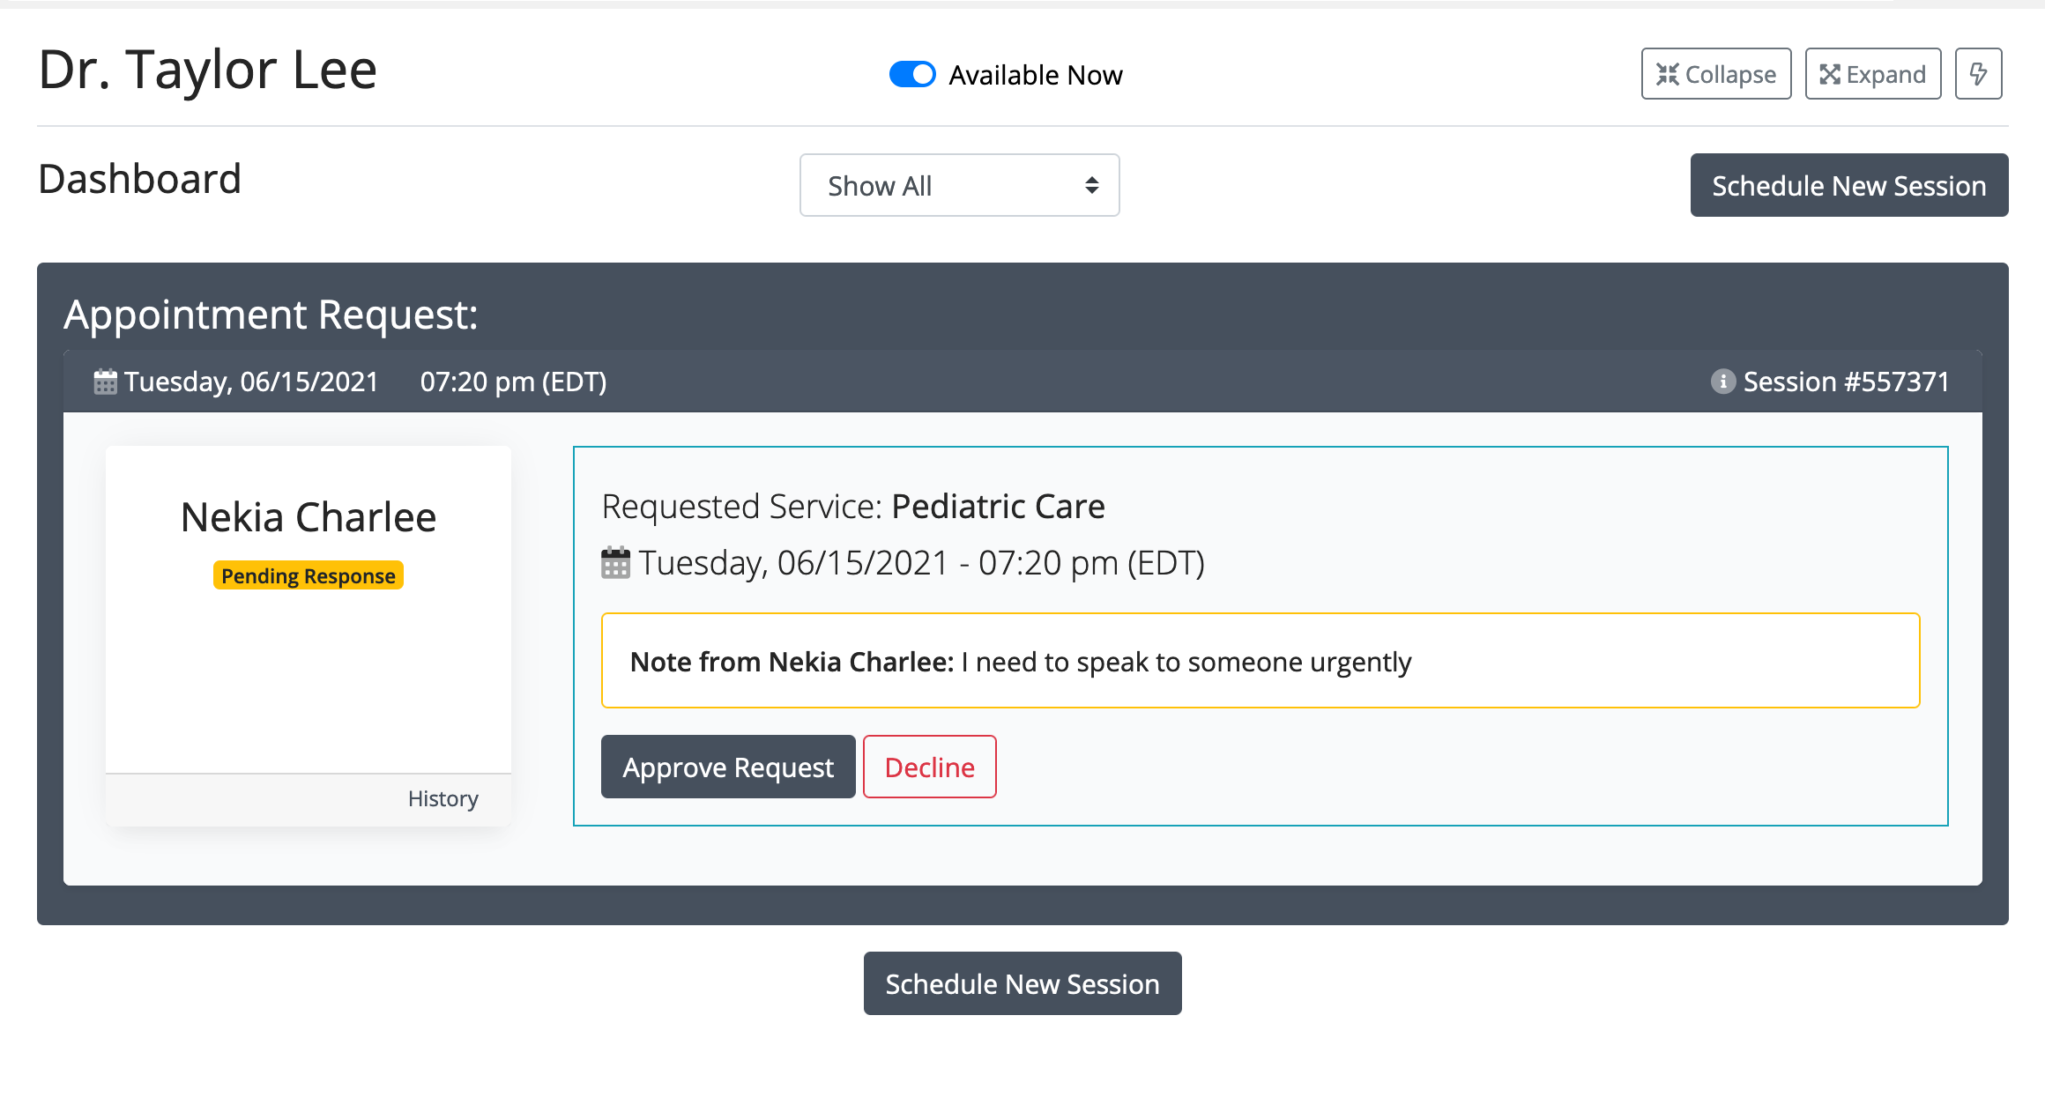Click the lightning bolt icon button
Screen dimensions: 2045x1112
1978,74
